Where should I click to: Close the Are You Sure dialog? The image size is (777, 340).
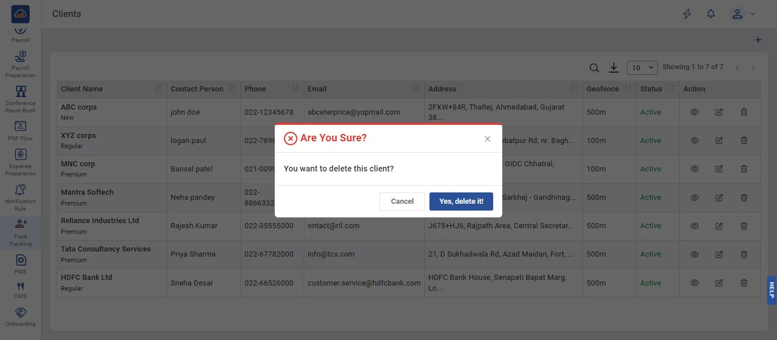point(487,139)
